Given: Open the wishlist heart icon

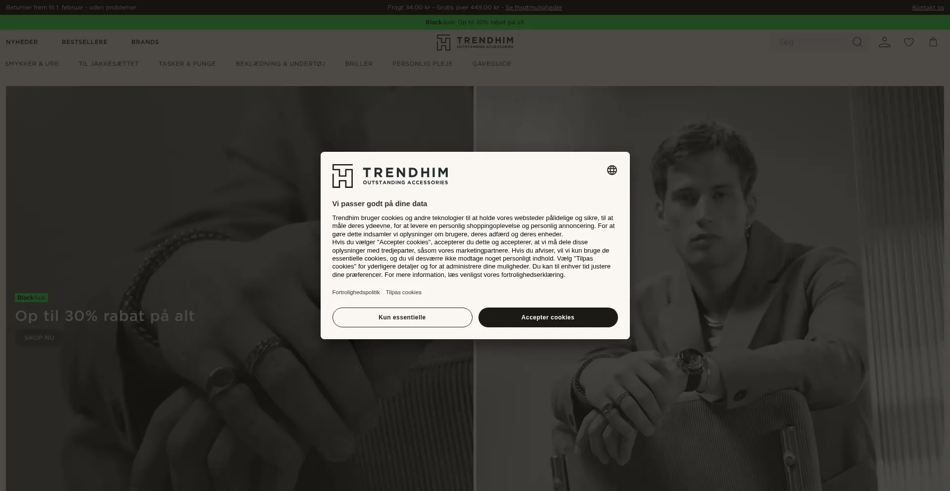Looking at the screenshot, I should [x=909, y=42].
